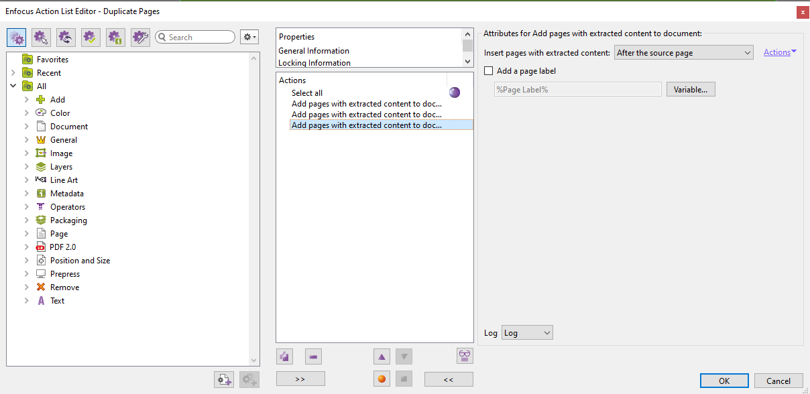
Task: Expand the Document category
Action: coord(27,126)
